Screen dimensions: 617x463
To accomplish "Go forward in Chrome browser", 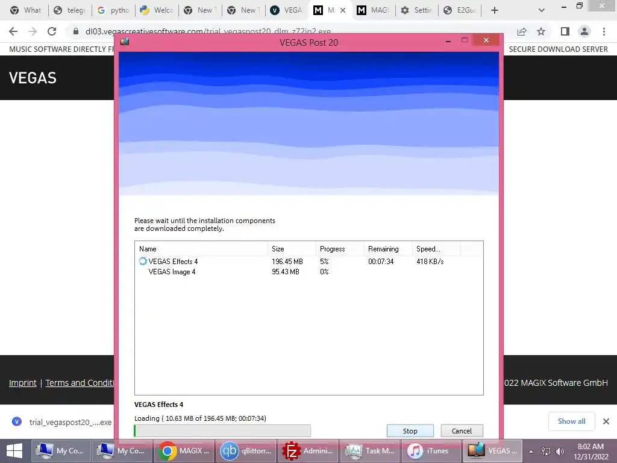I will tap(33, 31).
